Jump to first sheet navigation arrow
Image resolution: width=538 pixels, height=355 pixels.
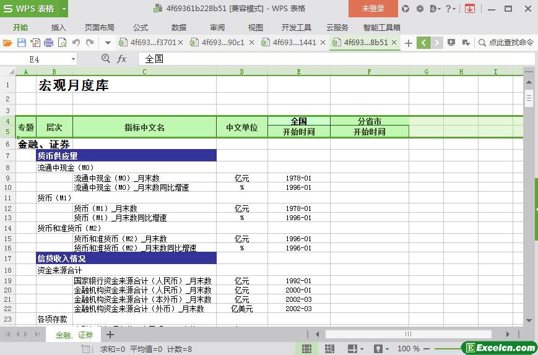point(7,335)
